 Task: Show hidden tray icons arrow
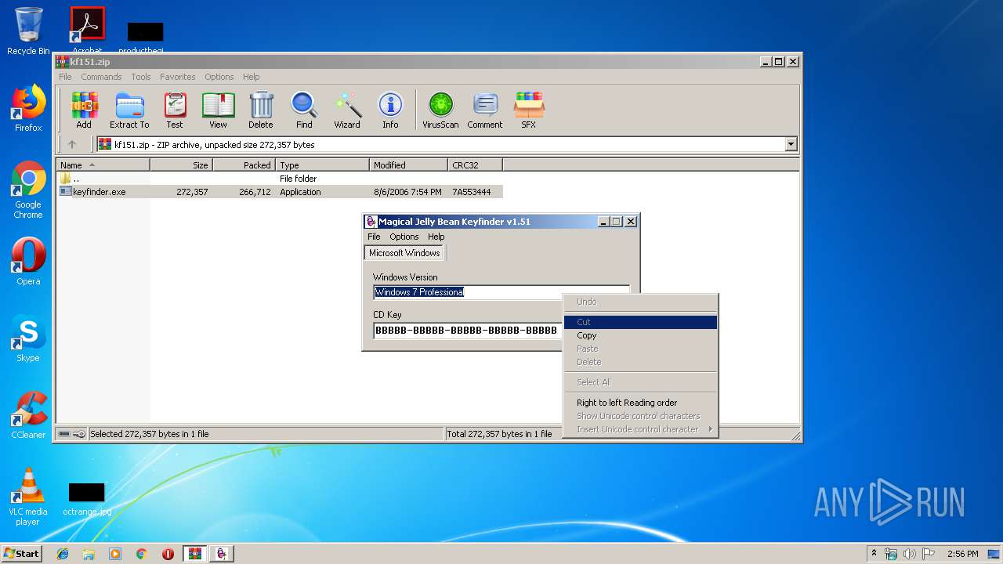click(x=874, y=554)
